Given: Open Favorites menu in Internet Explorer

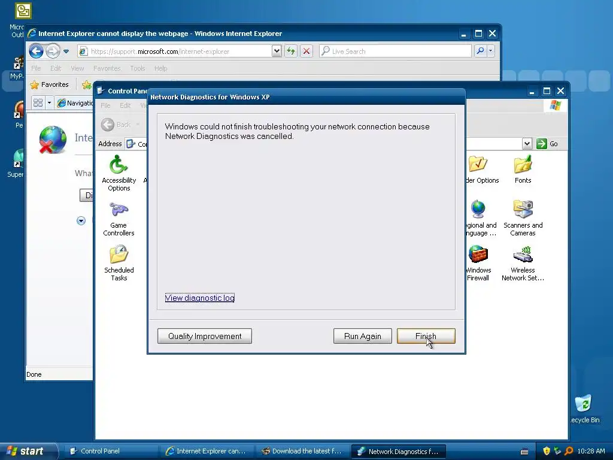Looking at the screenshot, I should pos(107,68).
